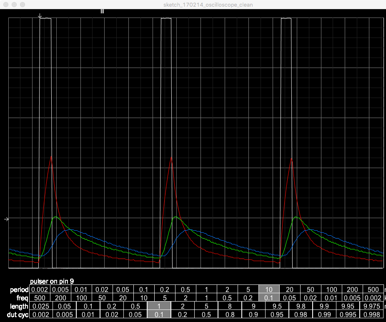Set frequency to 200 in freq row
This screenshot has height=322, width=386.
click(x=60, y=298)
